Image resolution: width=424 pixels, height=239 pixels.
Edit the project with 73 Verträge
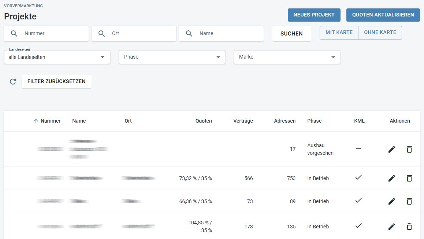point(392,201)
